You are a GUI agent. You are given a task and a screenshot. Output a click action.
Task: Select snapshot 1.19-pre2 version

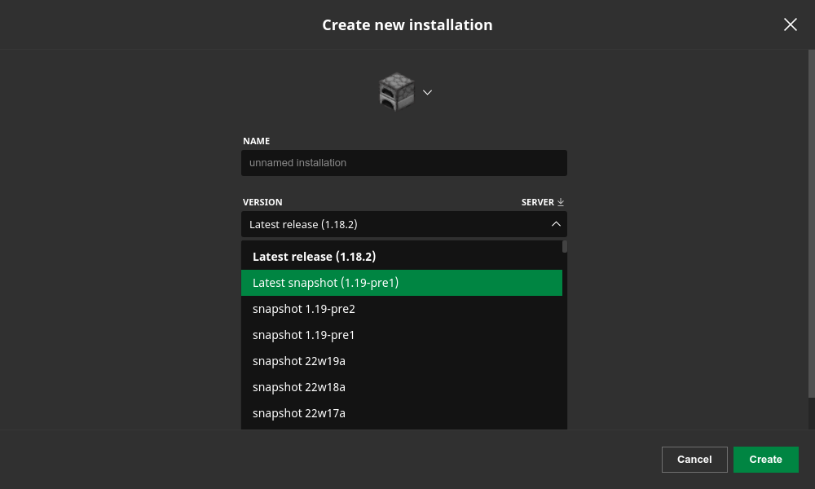tap(303, 309)
